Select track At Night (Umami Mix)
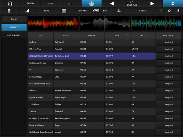 (92, 118)
